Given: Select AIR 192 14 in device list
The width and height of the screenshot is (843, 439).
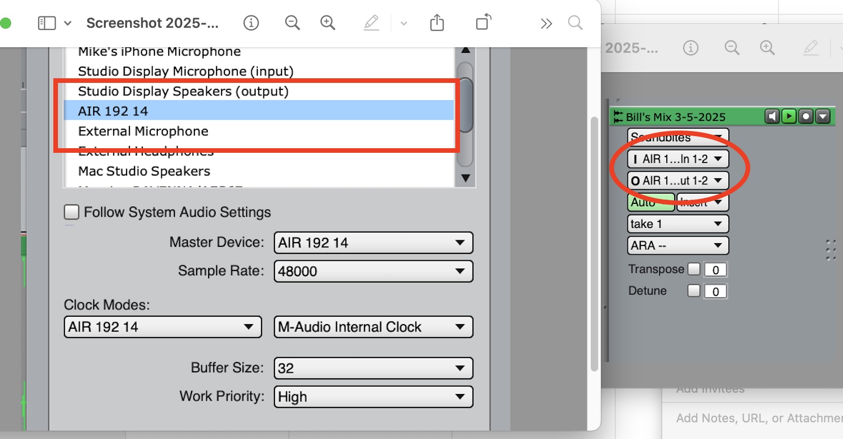Looking at the screenshot, I should point(259,111).
